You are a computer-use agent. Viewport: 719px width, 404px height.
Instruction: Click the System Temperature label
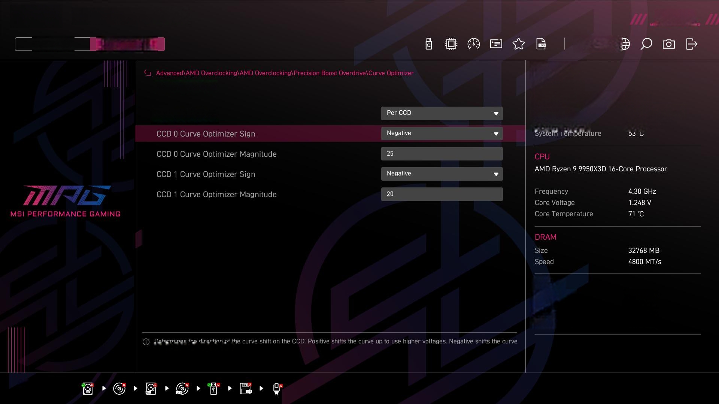[x=568, y=134]
